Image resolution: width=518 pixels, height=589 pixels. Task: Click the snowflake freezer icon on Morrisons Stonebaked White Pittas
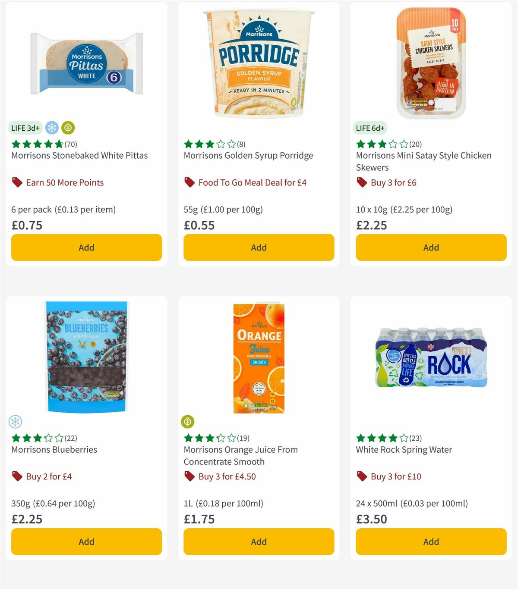(x=51, y=128)
